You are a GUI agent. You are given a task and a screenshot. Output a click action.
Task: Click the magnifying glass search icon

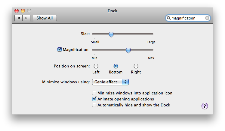[x=169, y=18]
